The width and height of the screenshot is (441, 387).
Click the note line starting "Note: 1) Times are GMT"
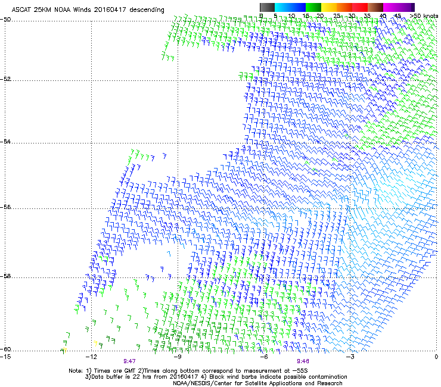coord(188,371)
